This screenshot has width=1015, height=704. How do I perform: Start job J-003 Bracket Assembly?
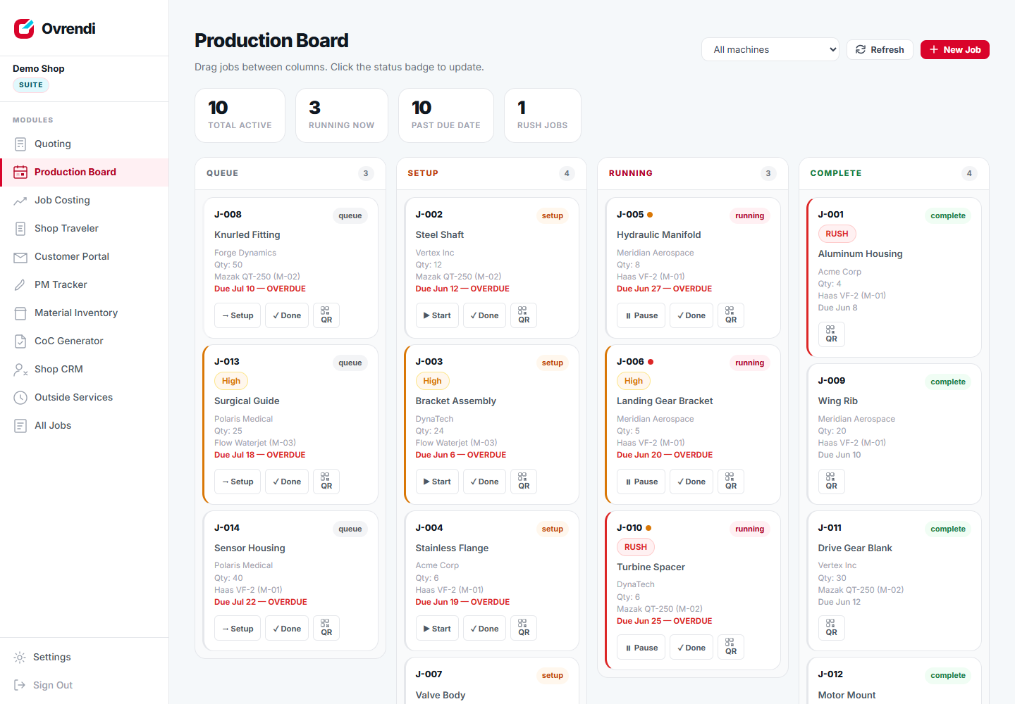tap(437, 482)
